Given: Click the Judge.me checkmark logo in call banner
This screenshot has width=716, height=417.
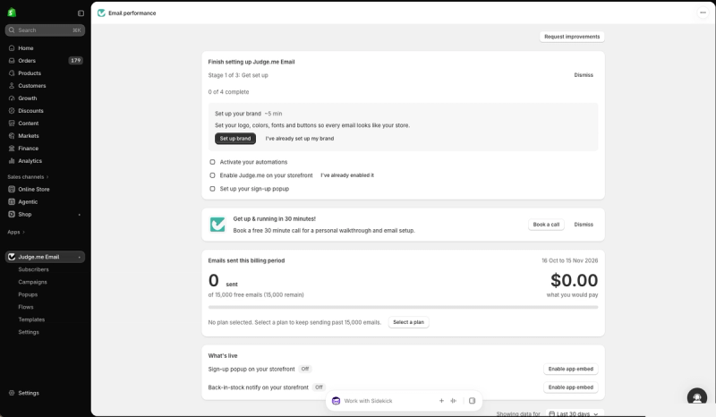Looking at the screenshot, I should point(217,225).
